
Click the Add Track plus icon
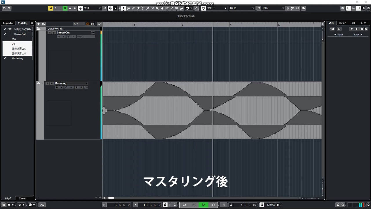tap(39, 24)
